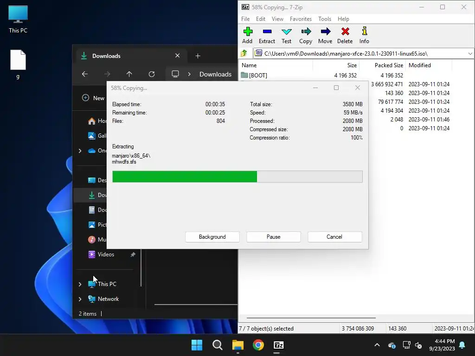Sort 7-Zip list by Packed Size column

coord(383,65)
